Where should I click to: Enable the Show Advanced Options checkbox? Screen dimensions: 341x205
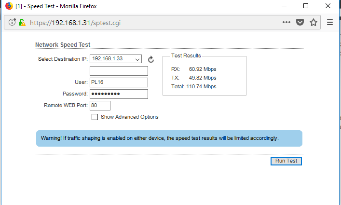95,117
